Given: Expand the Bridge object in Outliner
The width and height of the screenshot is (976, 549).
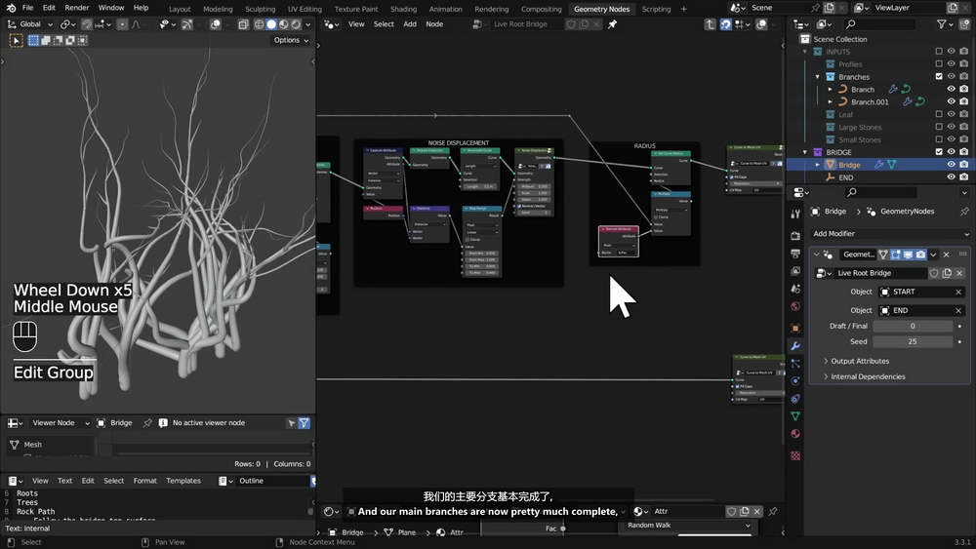Looking at the screenshot, I should [x=817, y=165].
